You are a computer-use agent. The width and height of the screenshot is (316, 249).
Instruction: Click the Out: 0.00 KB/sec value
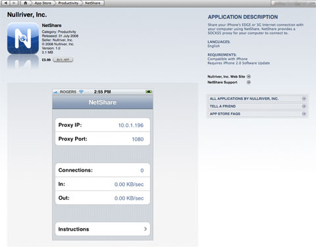click(x=129, y=198)
